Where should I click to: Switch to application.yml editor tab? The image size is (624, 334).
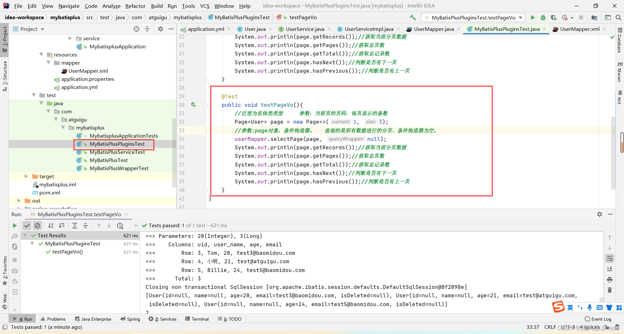point(206,29)
